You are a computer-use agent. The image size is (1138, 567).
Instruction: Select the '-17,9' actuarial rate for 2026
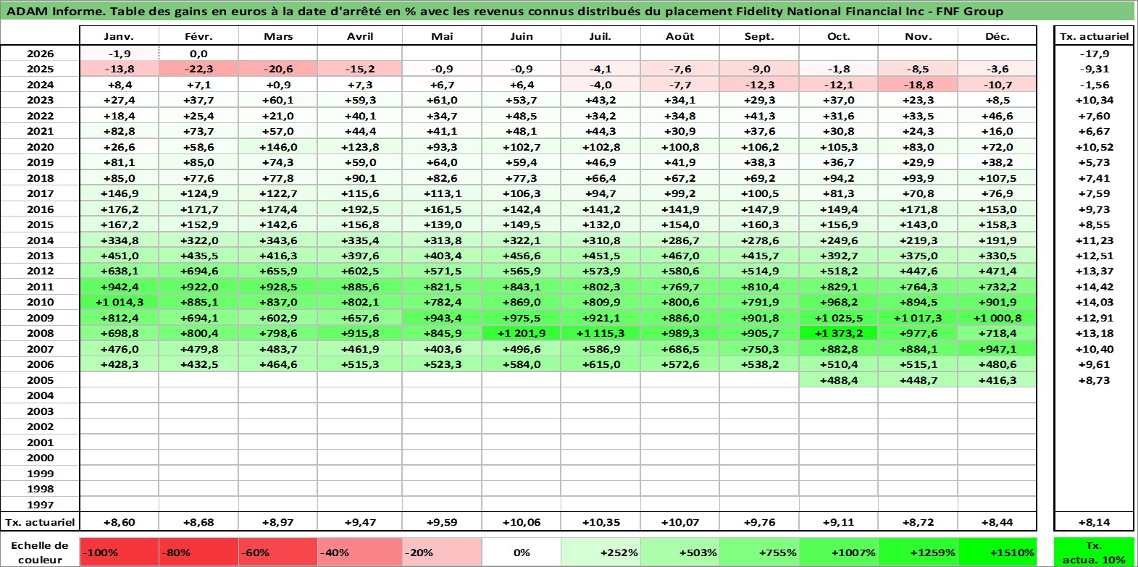(x=1095, y=54)
